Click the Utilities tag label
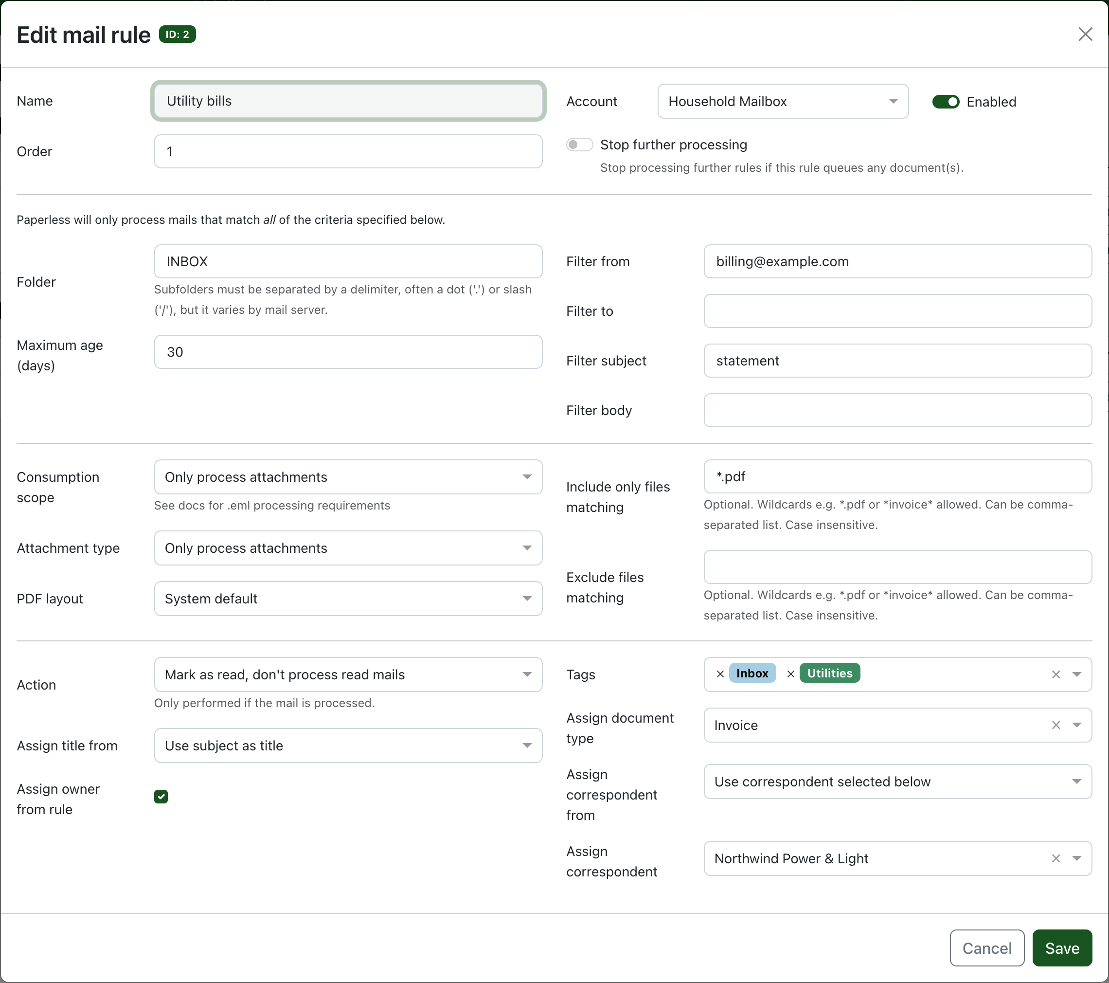The image size is (1109, 983). coord(830,673)
